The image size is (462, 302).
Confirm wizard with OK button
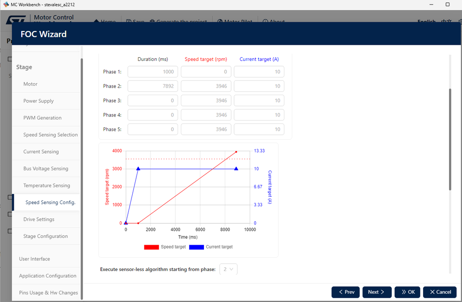(407, 292)
